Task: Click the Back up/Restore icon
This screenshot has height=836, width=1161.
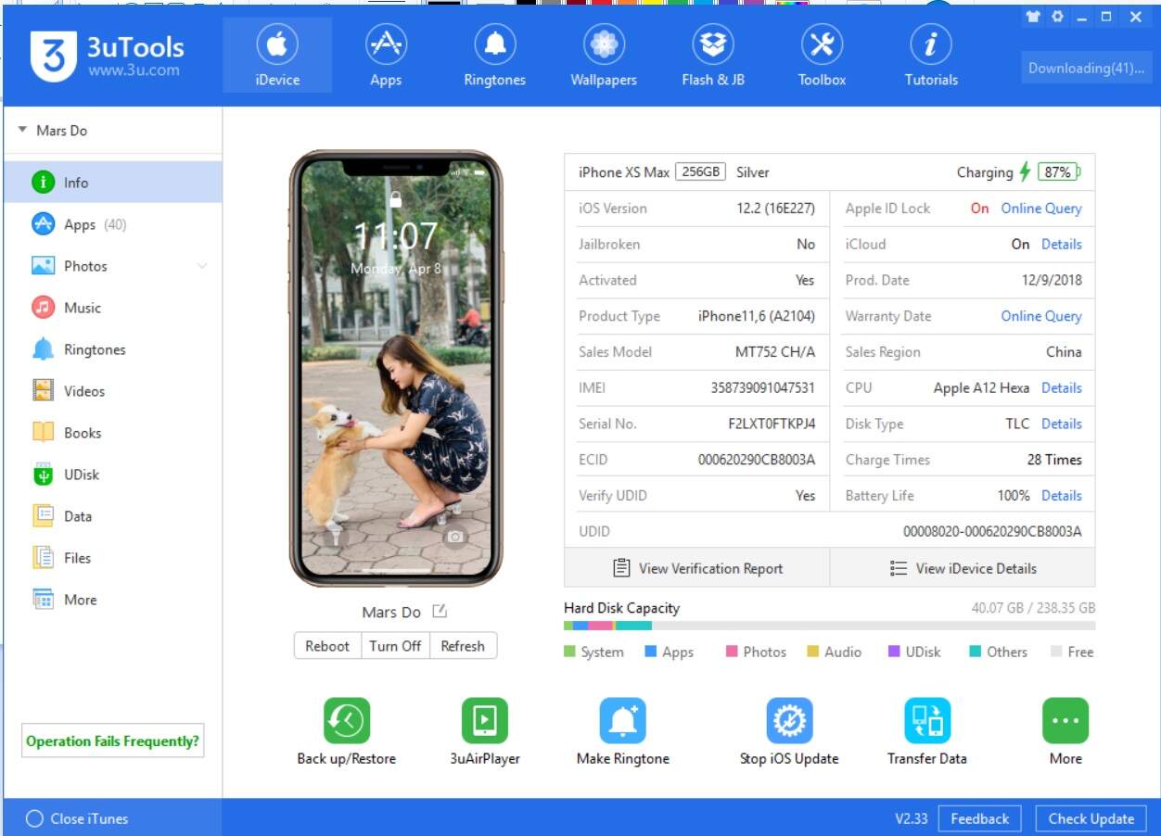Action: 347,721
